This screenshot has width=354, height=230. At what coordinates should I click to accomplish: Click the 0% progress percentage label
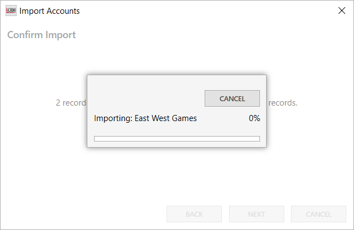tap(254, 118)
